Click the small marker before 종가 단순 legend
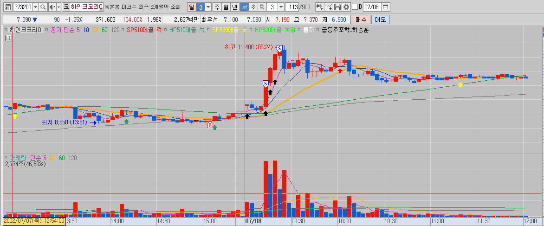 [47, 30]
